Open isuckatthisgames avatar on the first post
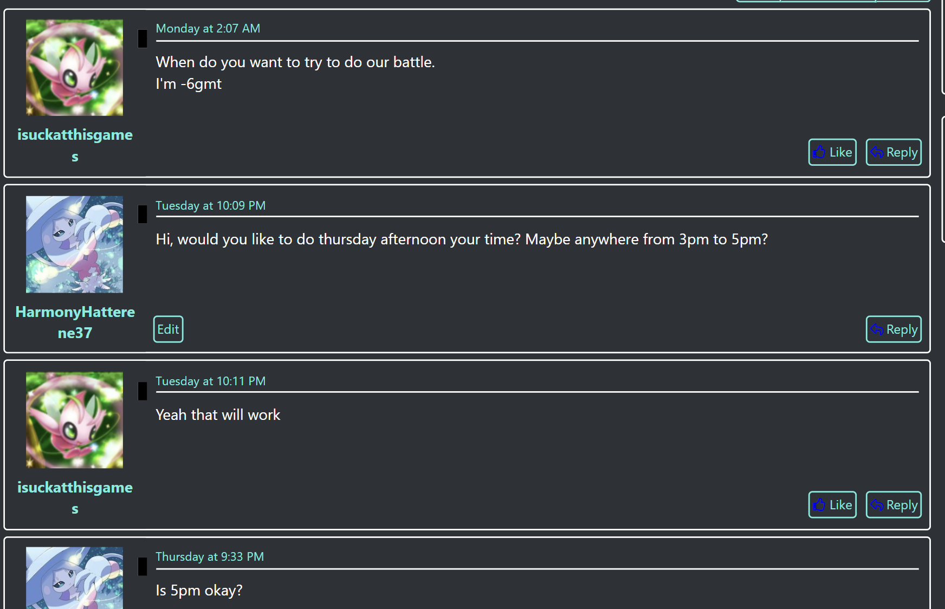The image size is (945, 609). click(75, 68)
